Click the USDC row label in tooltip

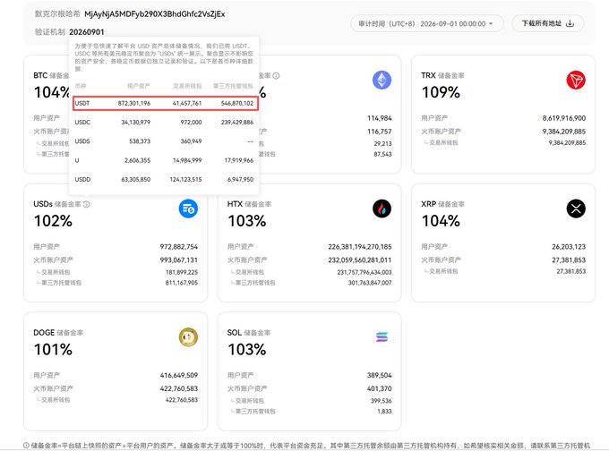[x=82, y=123]
